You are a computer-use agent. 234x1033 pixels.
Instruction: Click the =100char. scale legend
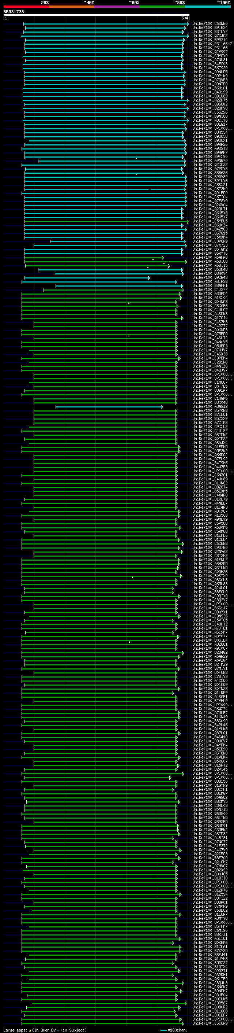coord(174,1030)
